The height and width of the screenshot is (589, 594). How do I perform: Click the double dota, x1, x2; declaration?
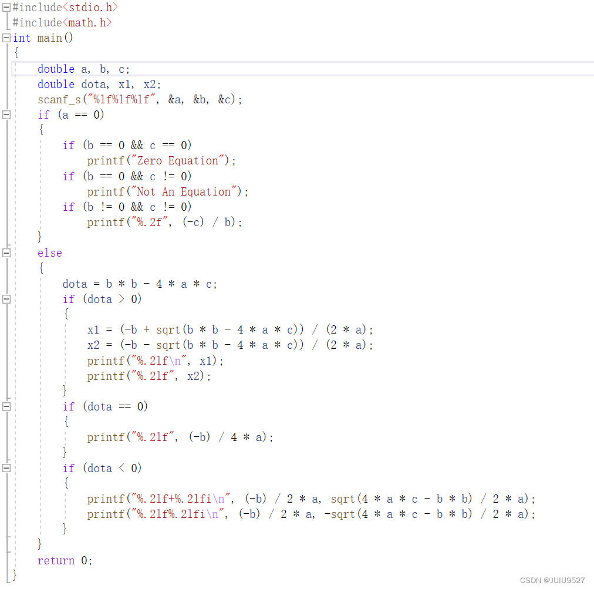pos(99,84)
